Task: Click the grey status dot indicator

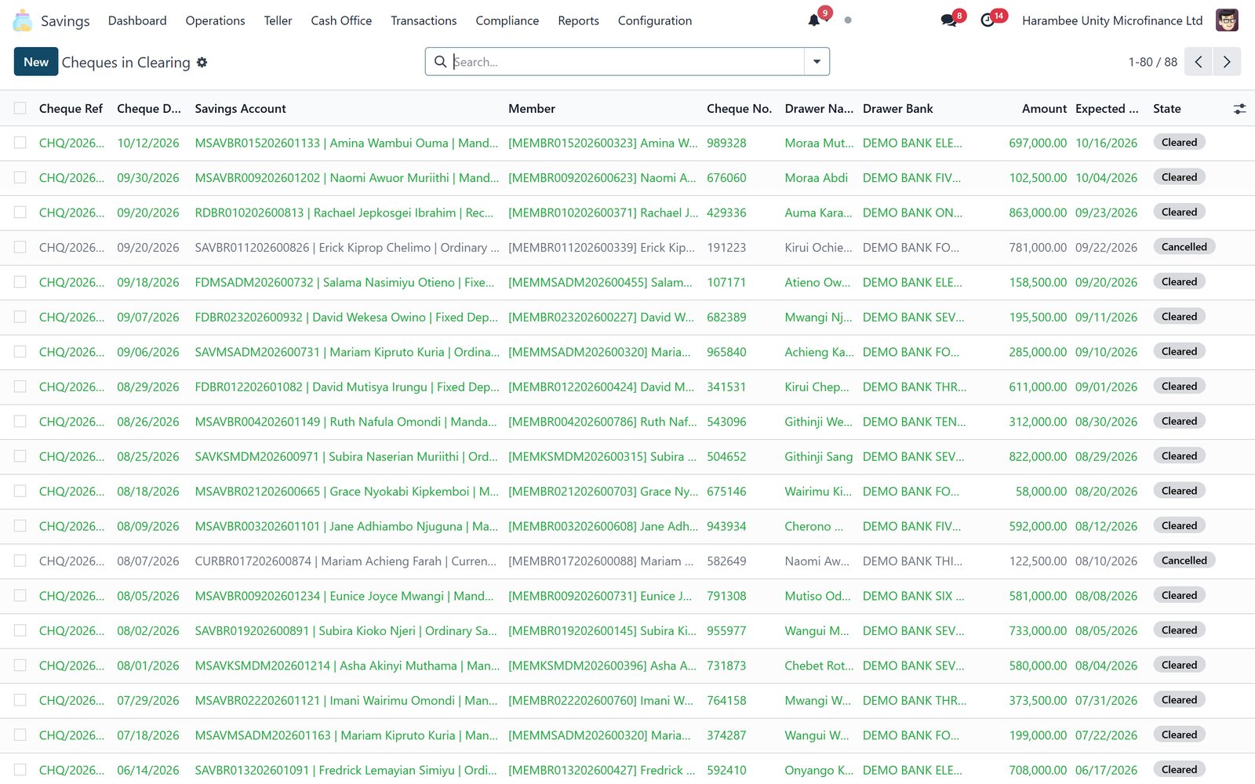Action: (x=848, y=20)
